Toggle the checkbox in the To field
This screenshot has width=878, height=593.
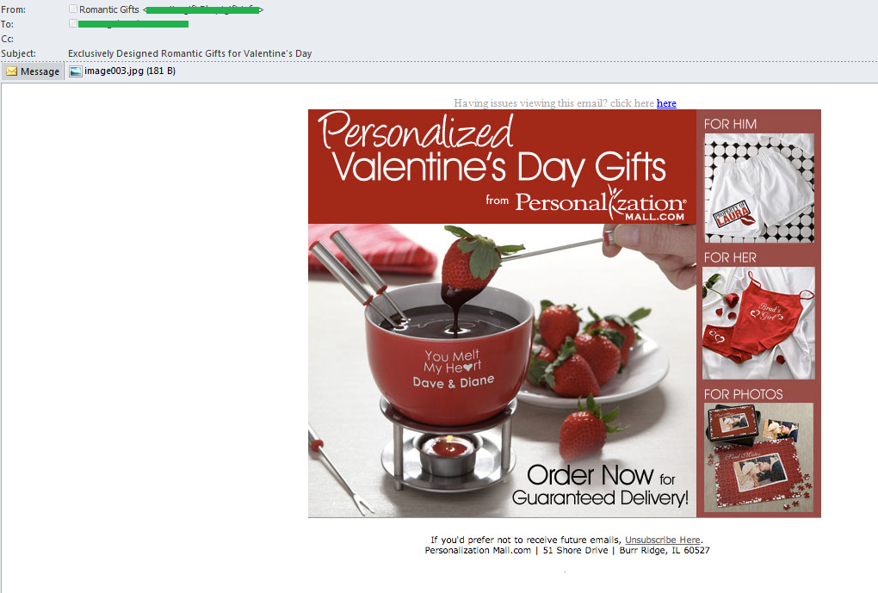(73, 23)
